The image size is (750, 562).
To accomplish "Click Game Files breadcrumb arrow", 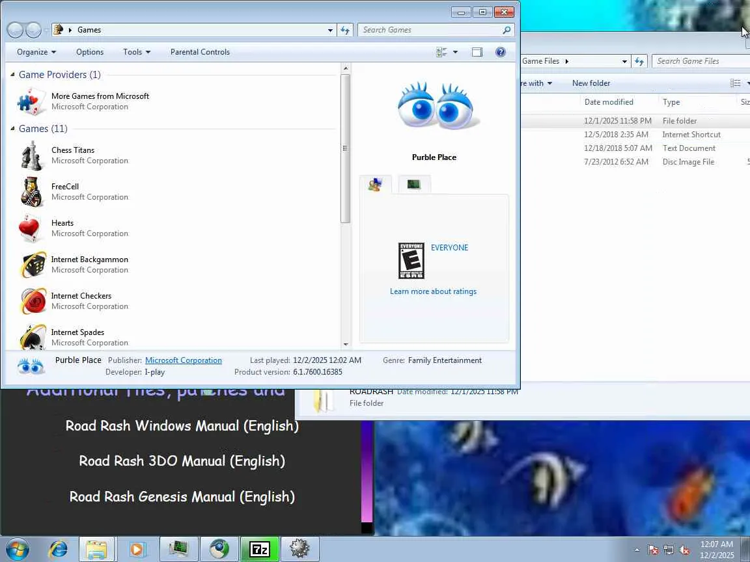I will tap(567, 61).
